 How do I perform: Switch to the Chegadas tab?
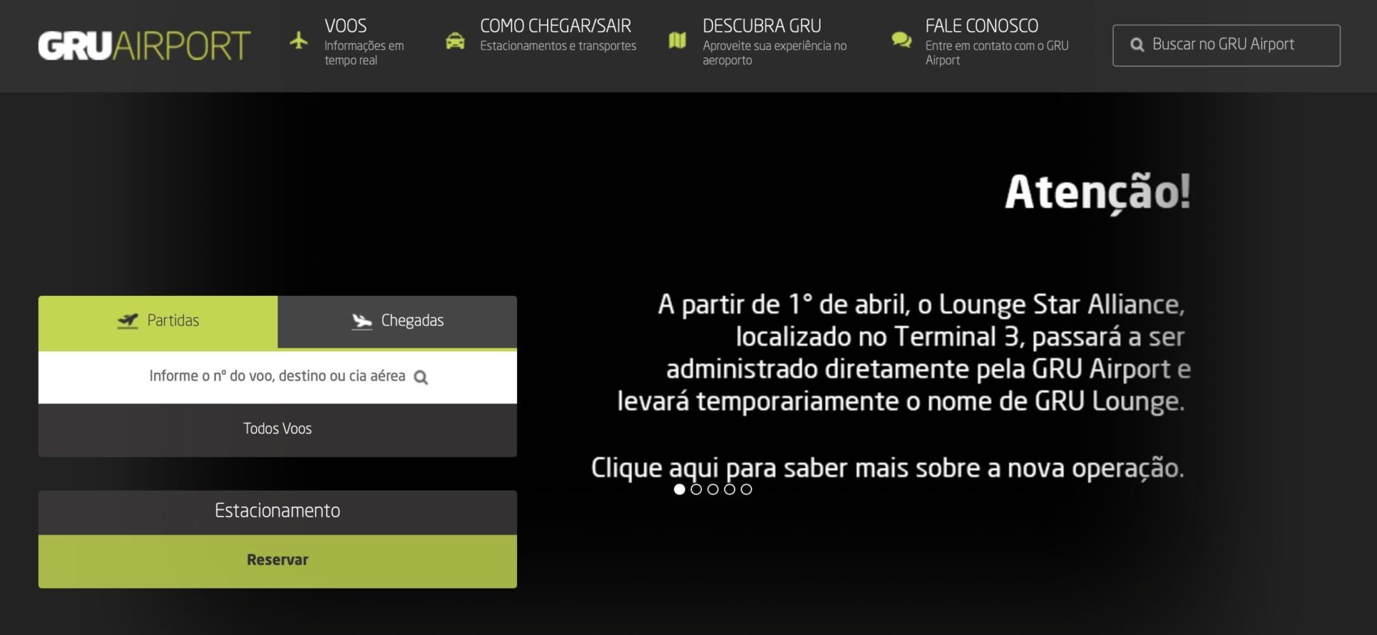click(x=397, y=322)
